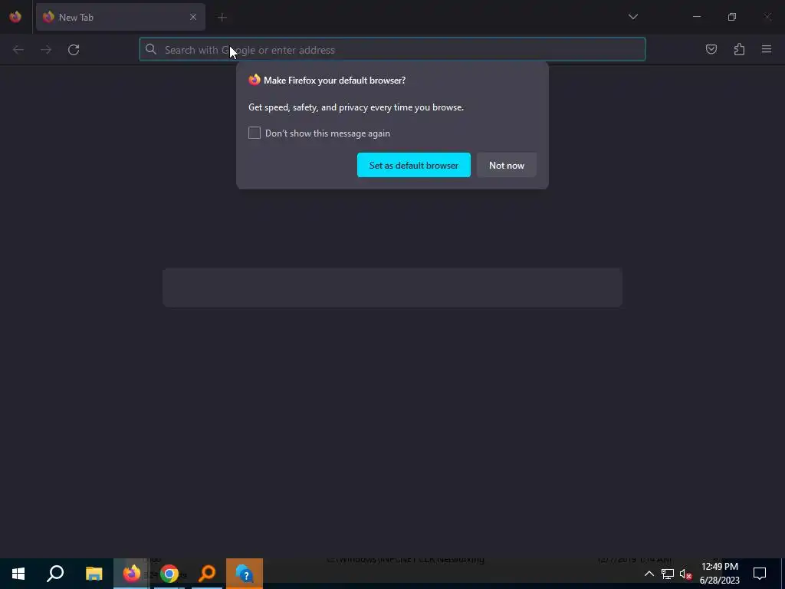Open a new tab with the plus button
The image size is (785, 589).
pos(222,17)
